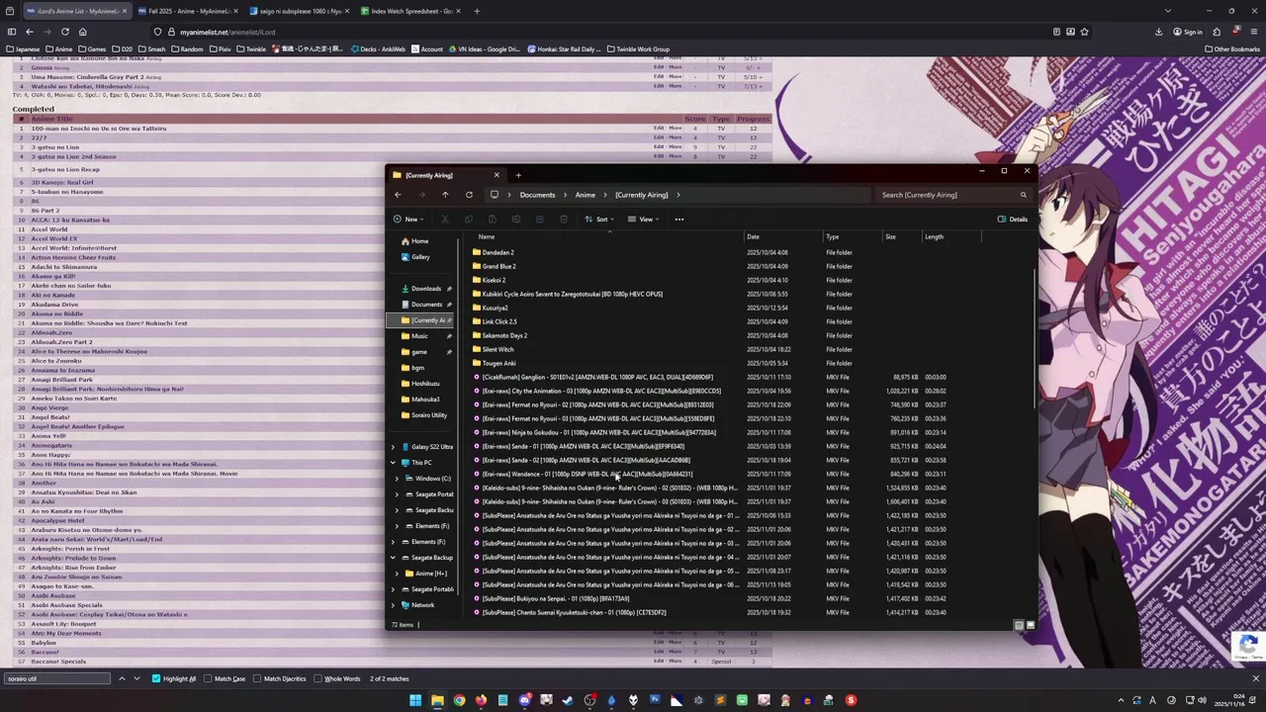1266x712 pixels.
Task: Open the 3-gatsu no Lion anime link
Action: (54, 147)
